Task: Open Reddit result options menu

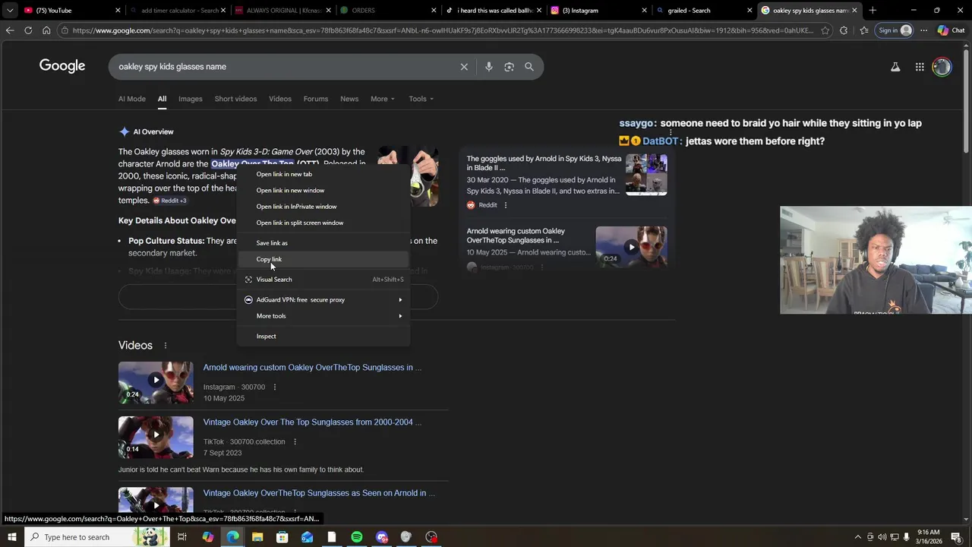Action: 506,205
